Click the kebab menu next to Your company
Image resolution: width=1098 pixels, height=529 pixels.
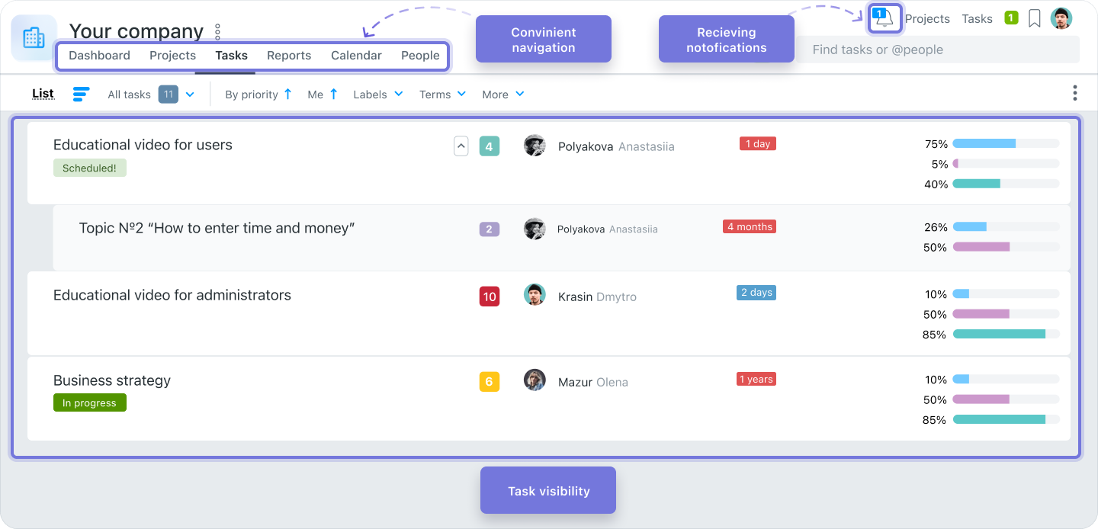tap(218, 30)
